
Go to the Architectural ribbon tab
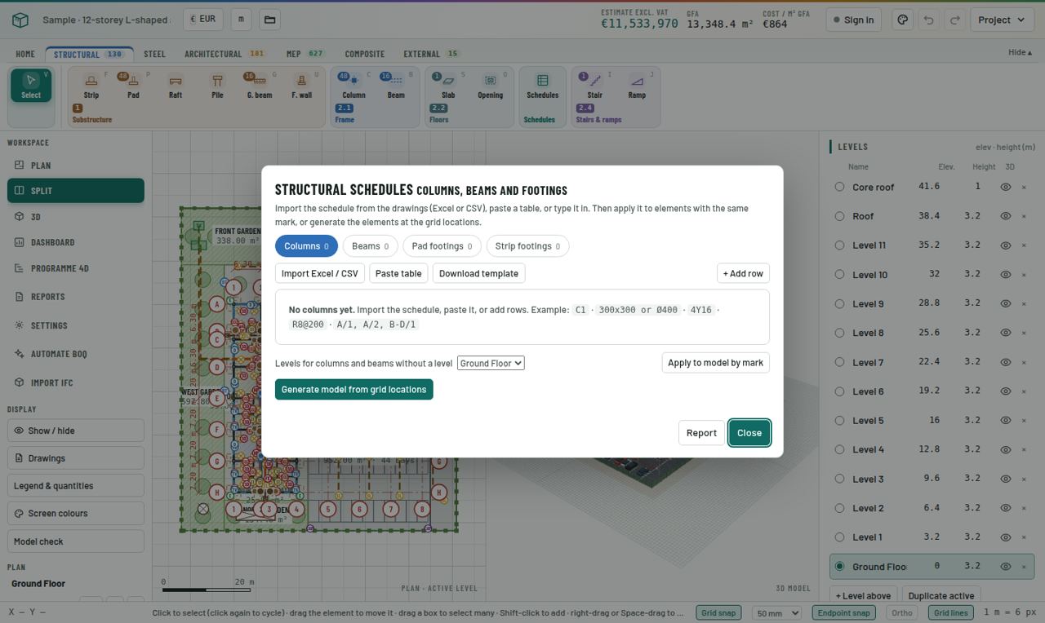click(x=224, y=54)
